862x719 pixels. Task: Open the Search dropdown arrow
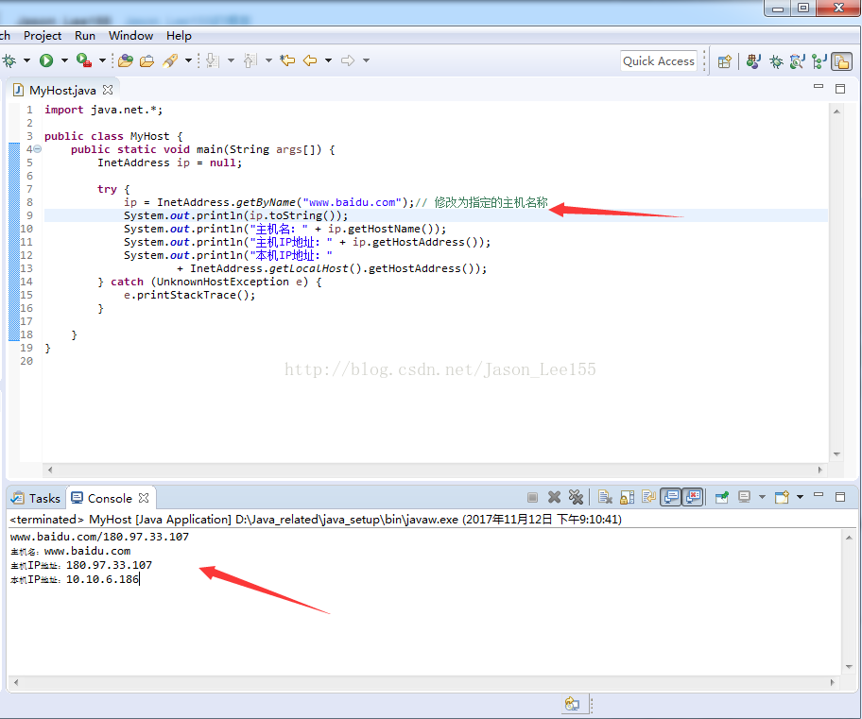click(x=188, y=60)
